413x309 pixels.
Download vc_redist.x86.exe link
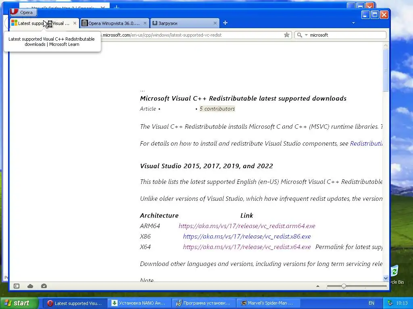(247, 237)
